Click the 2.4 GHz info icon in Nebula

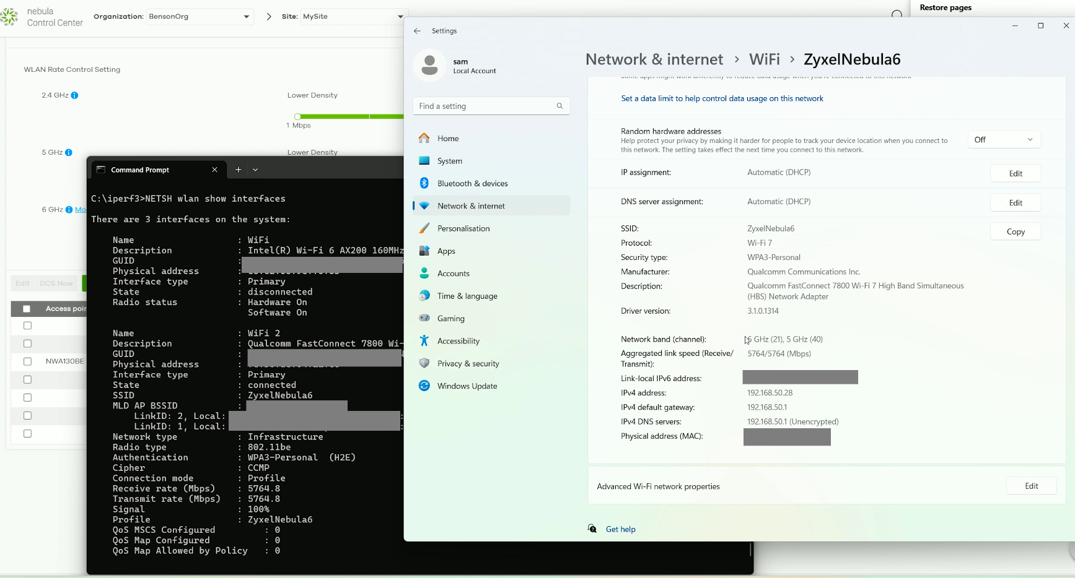pos(74,95)
